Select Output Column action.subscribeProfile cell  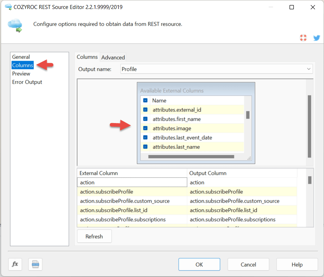click(242, 192)
